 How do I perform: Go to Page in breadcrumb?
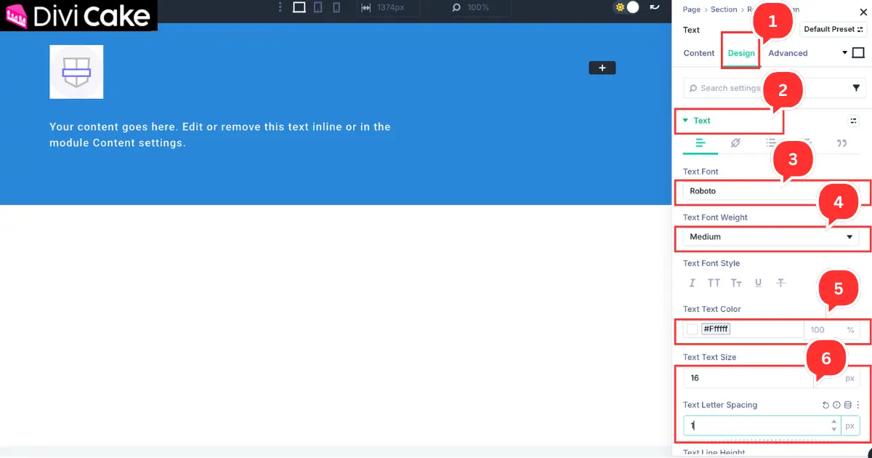(692, 9)
